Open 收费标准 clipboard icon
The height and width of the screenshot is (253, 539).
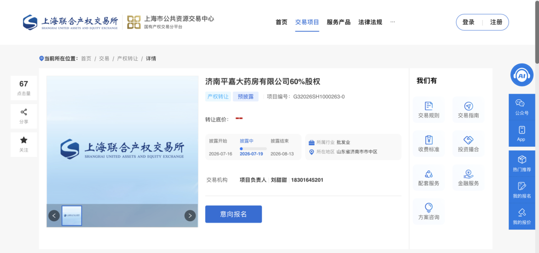(x=429, y=139)
